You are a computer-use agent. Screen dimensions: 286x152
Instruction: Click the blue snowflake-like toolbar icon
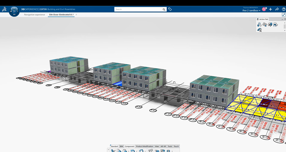168,151
